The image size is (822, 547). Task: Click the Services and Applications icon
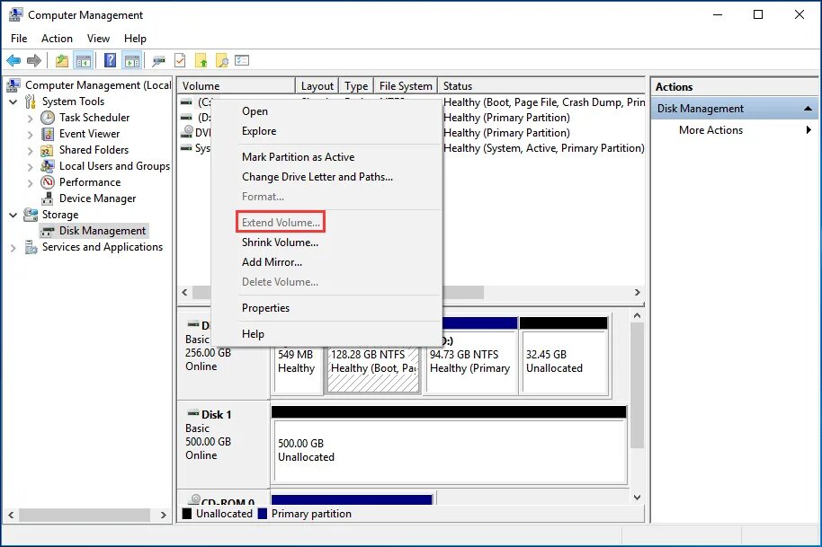[31, 247]
